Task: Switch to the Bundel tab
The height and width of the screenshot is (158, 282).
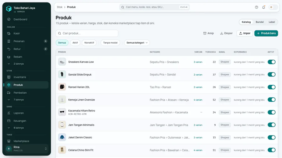Action: pyautogui.click(x=260, y=22)
